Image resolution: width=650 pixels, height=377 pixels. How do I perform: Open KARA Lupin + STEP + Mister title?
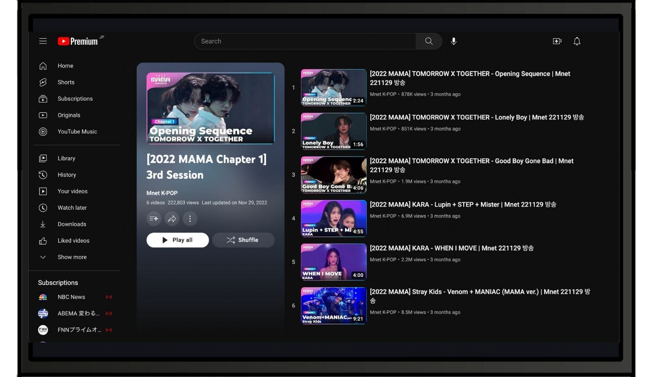pos(463,204)
